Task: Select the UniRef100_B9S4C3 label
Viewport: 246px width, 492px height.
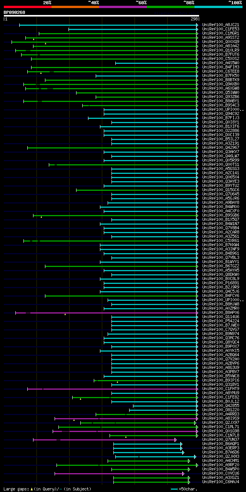Action: pos(221,105)
